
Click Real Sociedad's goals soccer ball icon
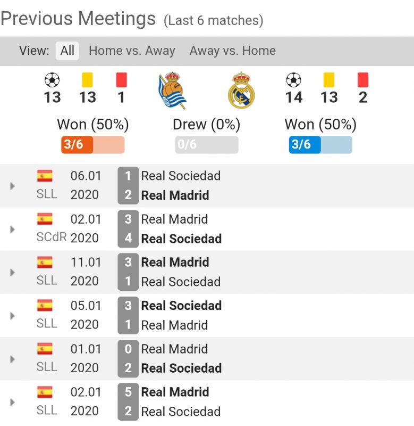tap(52, 80)
